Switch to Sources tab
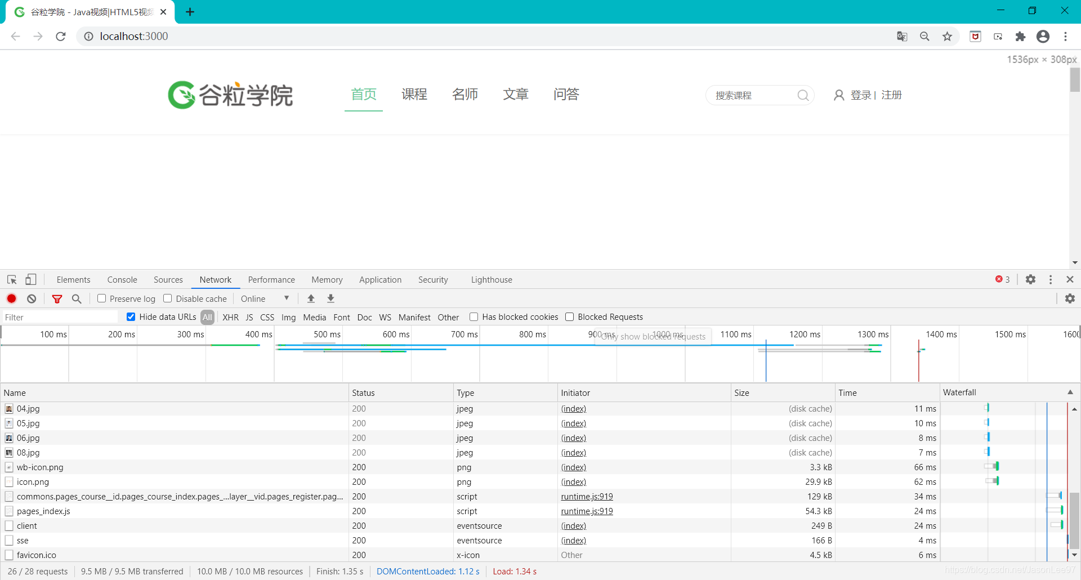Image resolution: width=1081 pixels, height=580 pixels. click(168, 279)
